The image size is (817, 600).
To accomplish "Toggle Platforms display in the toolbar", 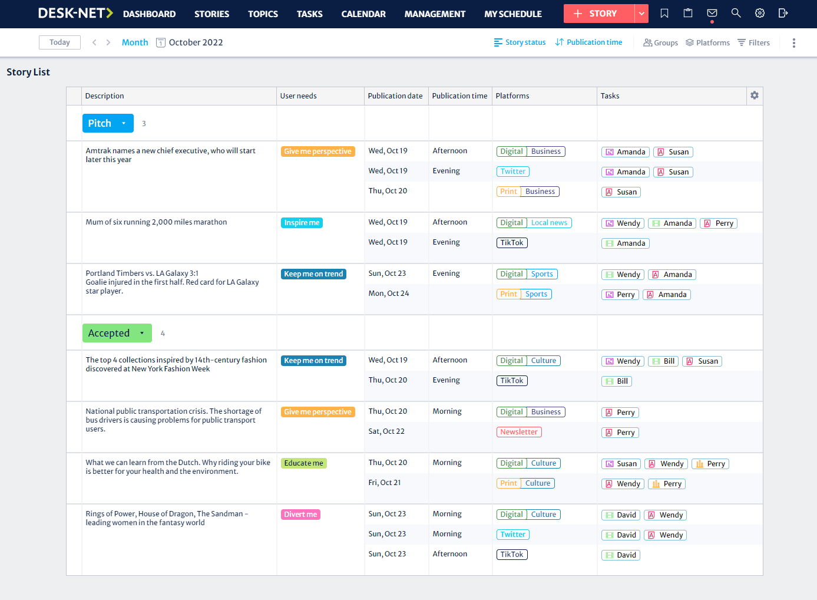I will click(x=707, y=42).
